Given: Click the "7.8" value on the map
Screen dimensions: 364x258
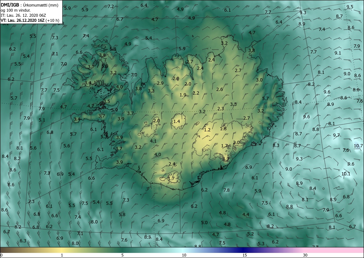Looking at the screenshot, I should tap(226, 190).
